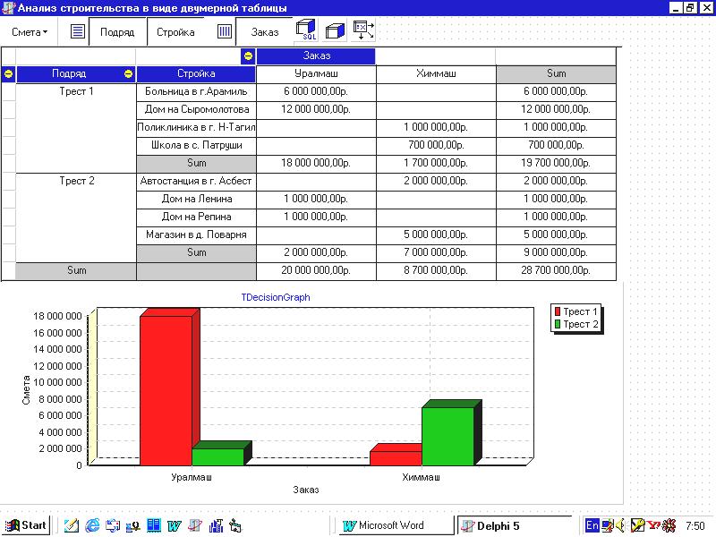Click the Автостанция в г. Асбест cell
Viewport: 716px width, 537px height.
point(196,181)
